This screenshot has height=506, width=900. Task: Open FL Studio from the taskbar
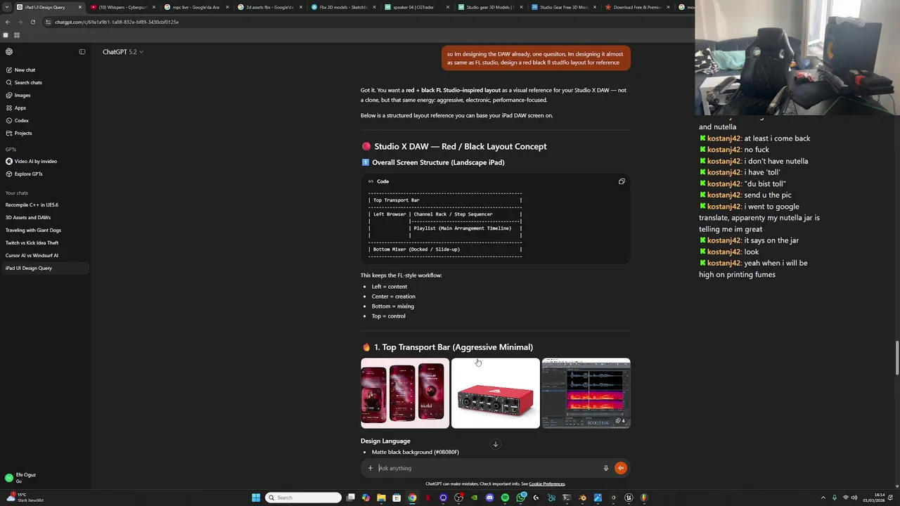(644, 498)
